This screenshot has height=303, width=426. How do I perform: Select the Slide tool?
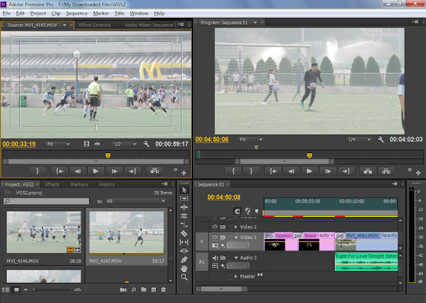click(184, 250)
